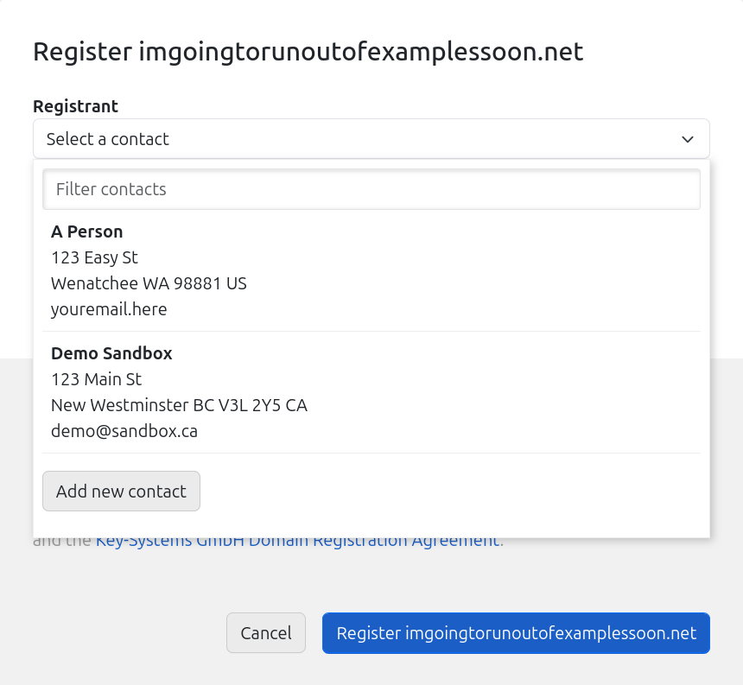
Task: Select contact with email demo@sandbox.ca
Action: point(124,431)
